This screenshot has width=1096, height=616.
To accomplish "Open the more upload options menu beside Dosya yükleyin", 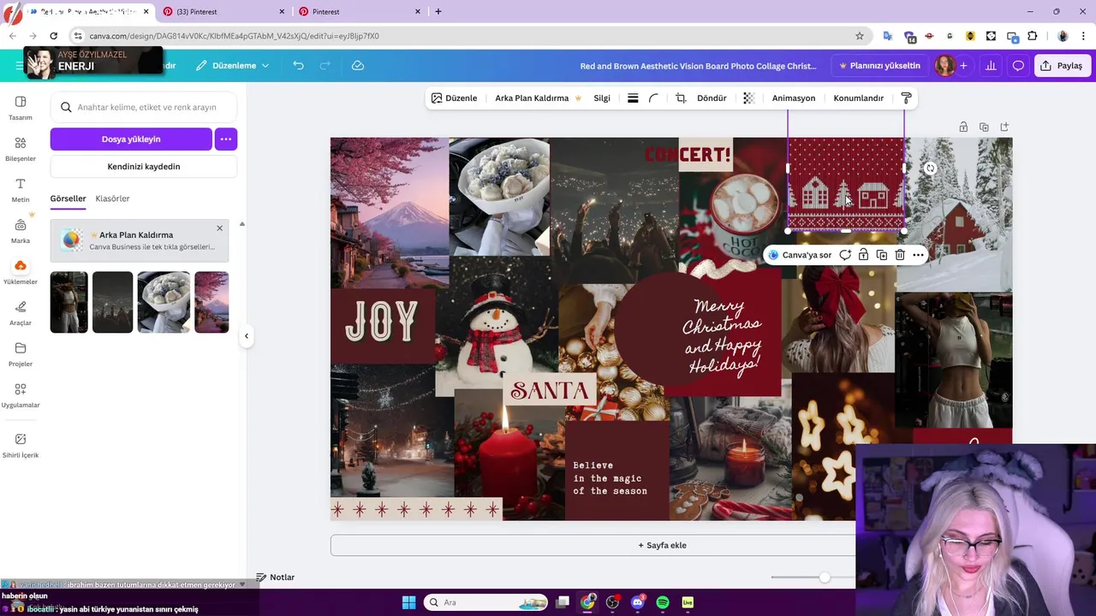I will (226, 139).
